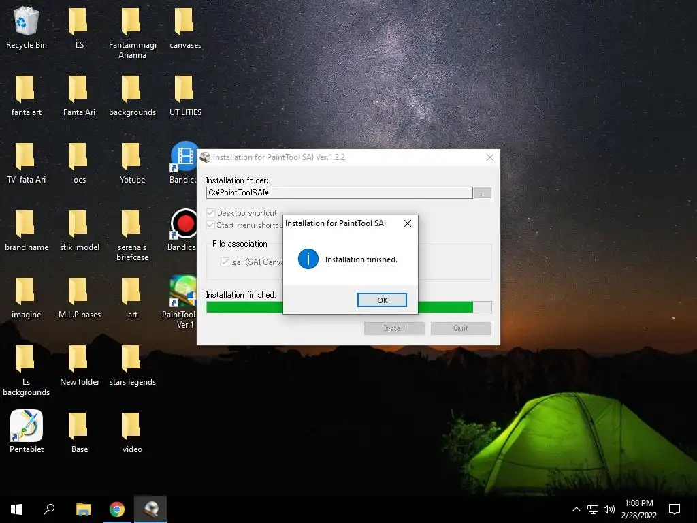
Task: Select the Bandicam shortcut icon
Action: click(x=182, y=230)
